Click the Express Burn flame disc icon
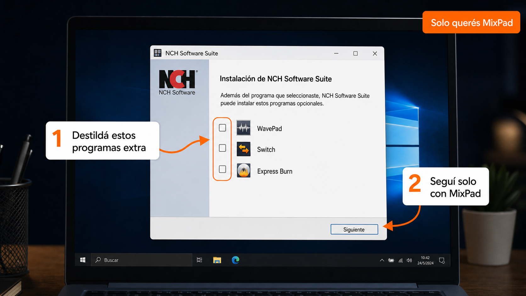 pyautogui.click(x=243, y=170)
